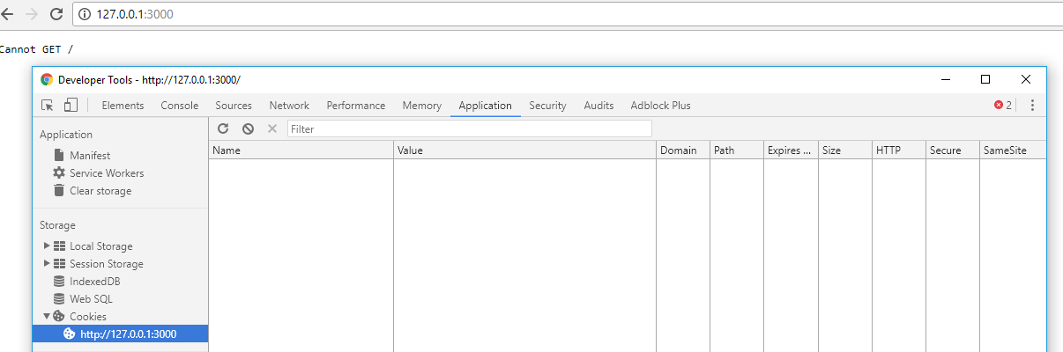Open the Elements tab
The height and width of the screenshot is (352, 1063).
tap(123, 105)
